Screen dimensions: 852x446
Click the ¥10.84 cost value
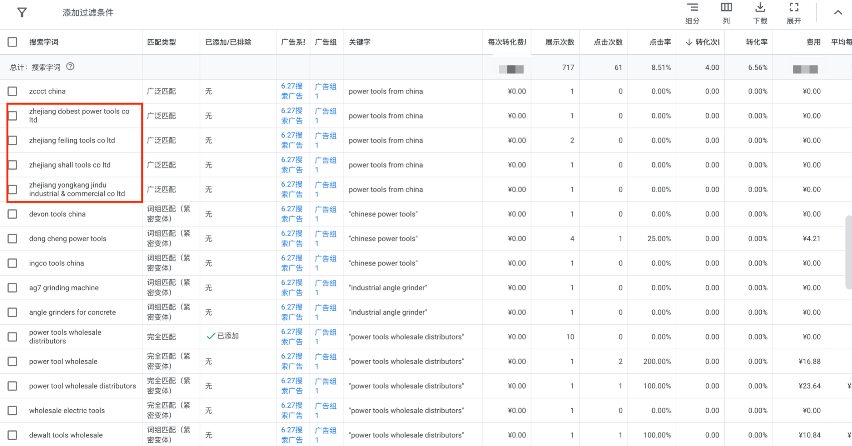tap(810, 435)
